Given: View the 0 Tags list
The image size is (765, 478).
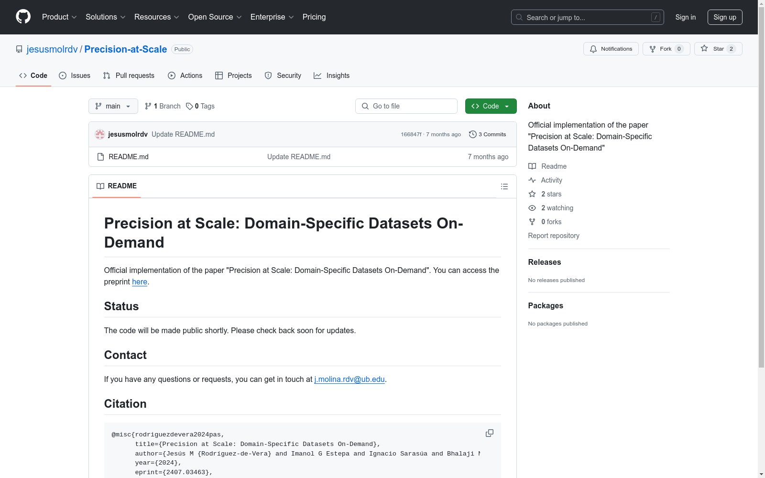Looking at the screenshot, I should tap(200, 106).
